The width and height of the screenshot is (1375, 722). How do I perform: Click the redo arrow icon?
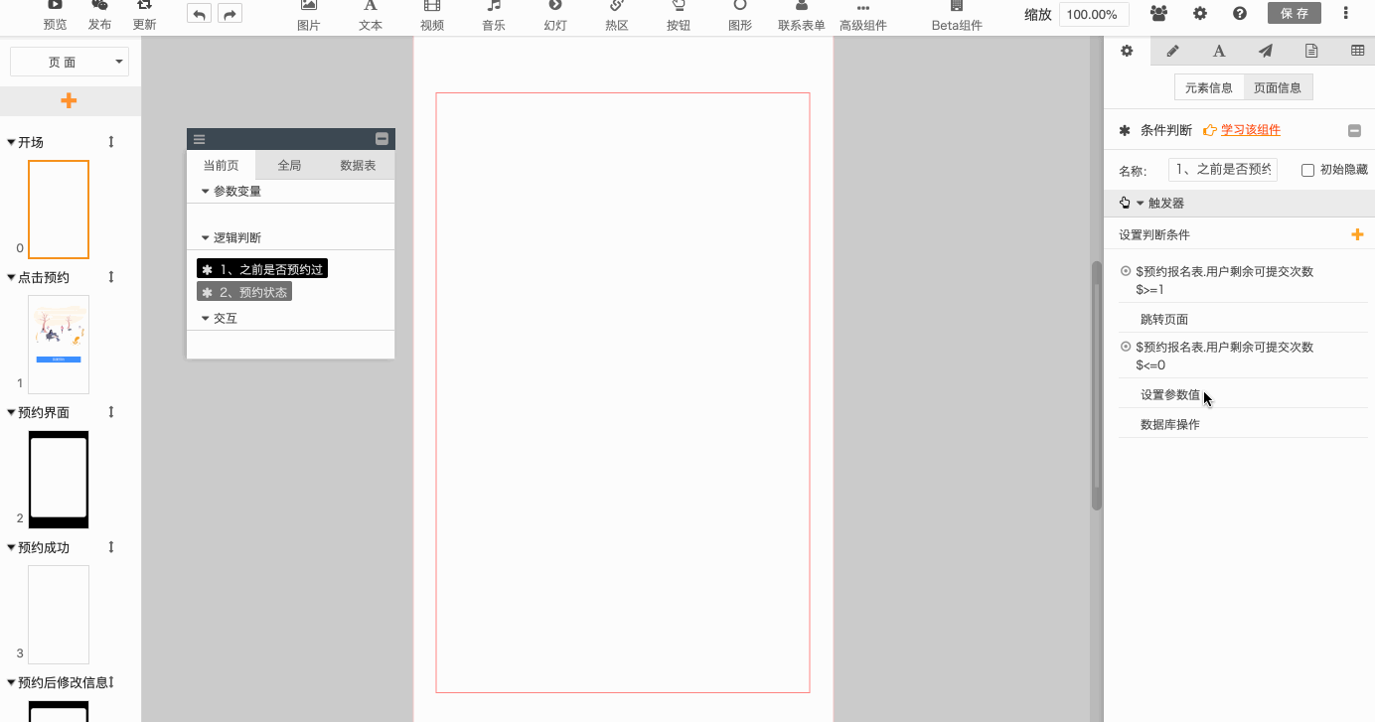pyautogui.click(x=229, y=14)
